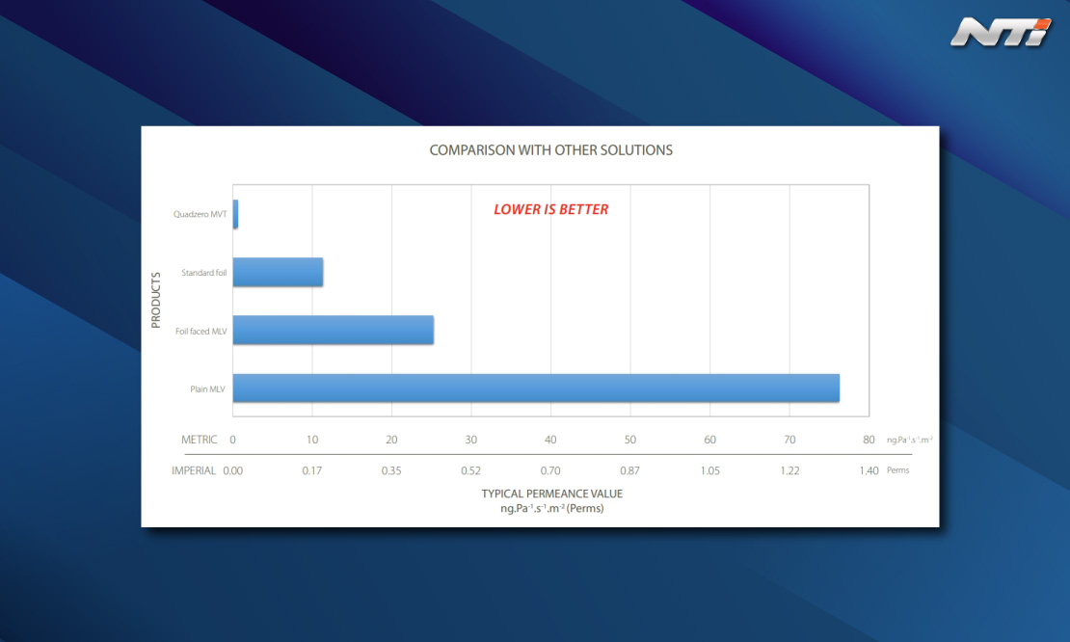
Task: Click the Plain MLV bar
Action: pyautogui.click(x=536, y=388)
